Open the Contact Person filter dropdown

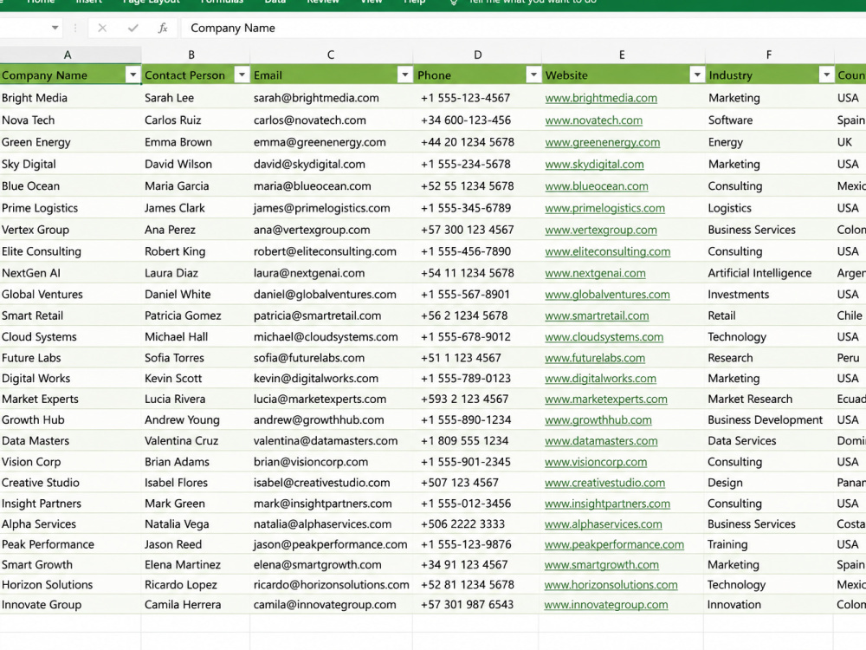tap(242, 75)
